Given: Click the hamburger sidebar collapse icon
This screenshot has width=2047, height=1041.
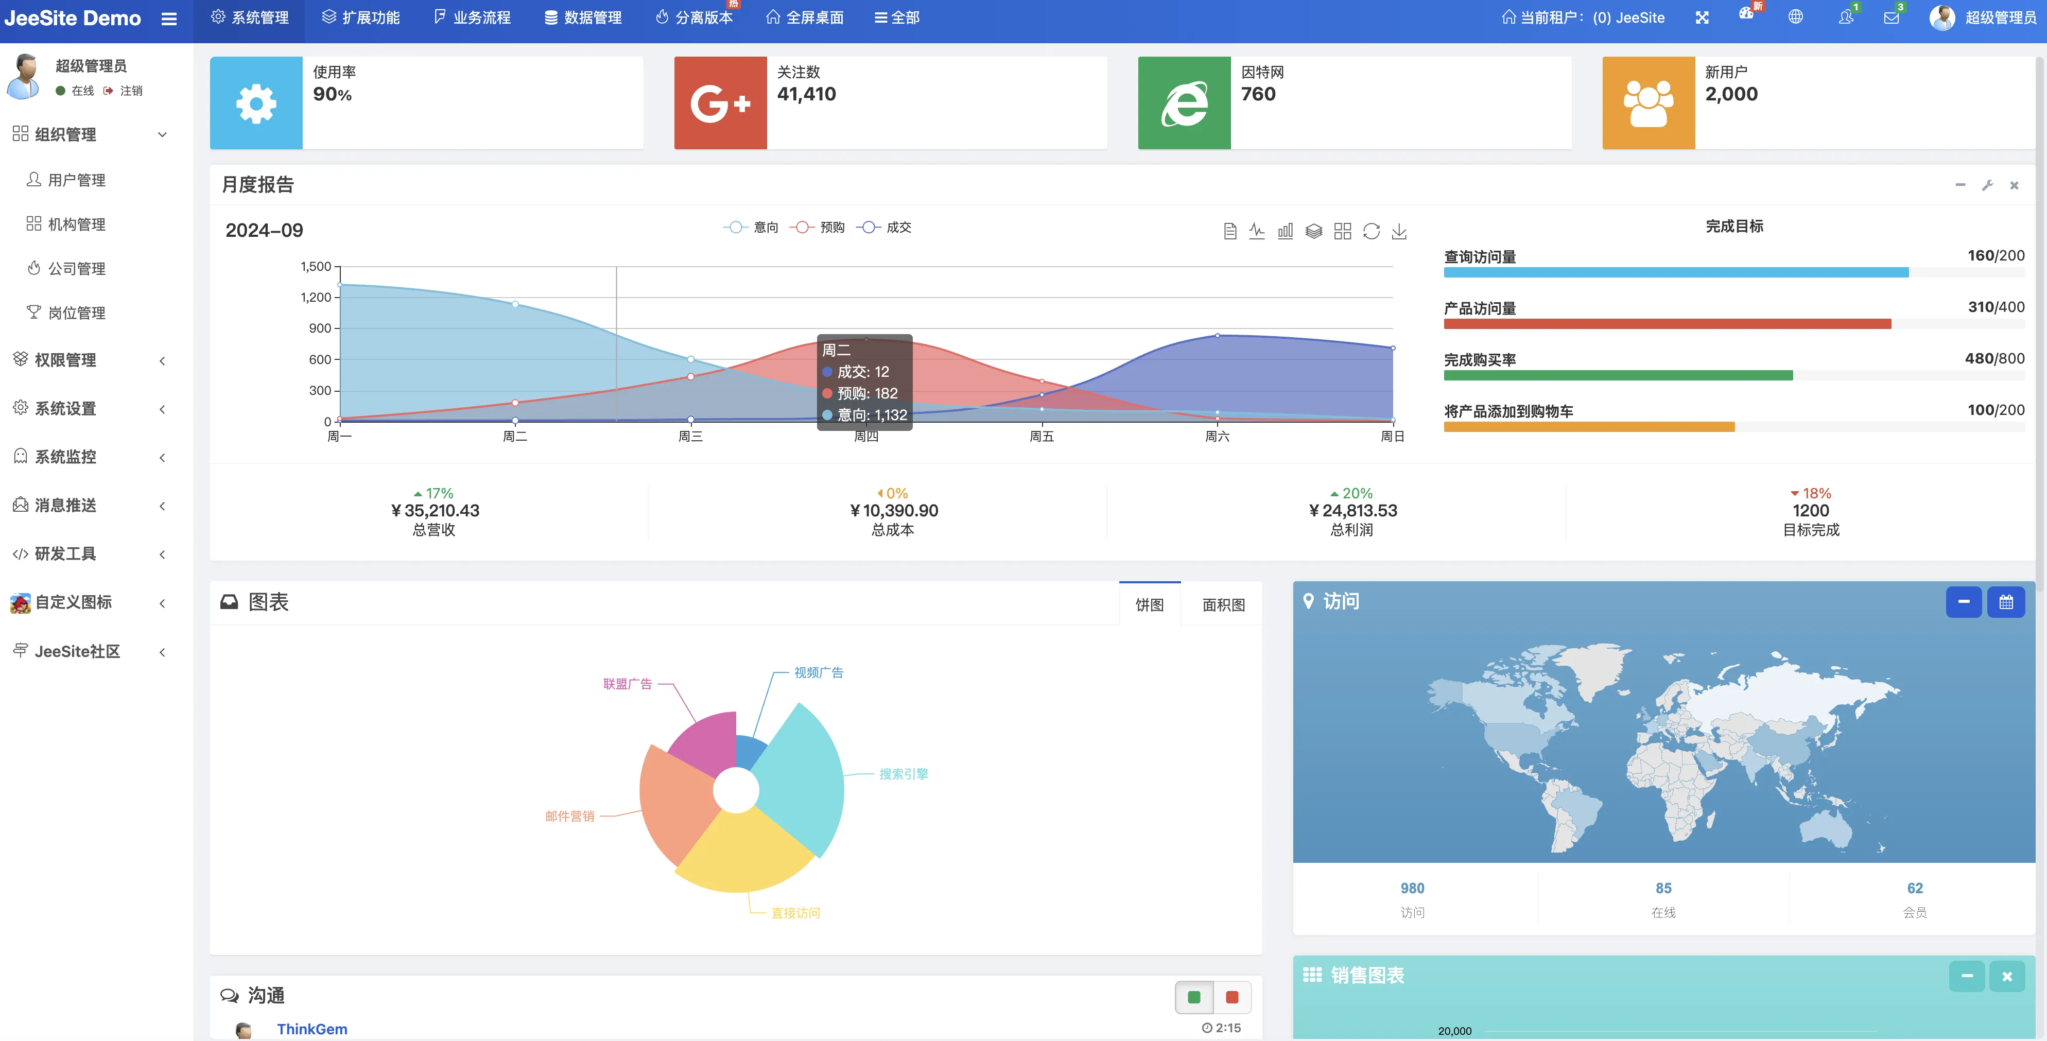Looking at the screenshot, I should click(168, 19).
